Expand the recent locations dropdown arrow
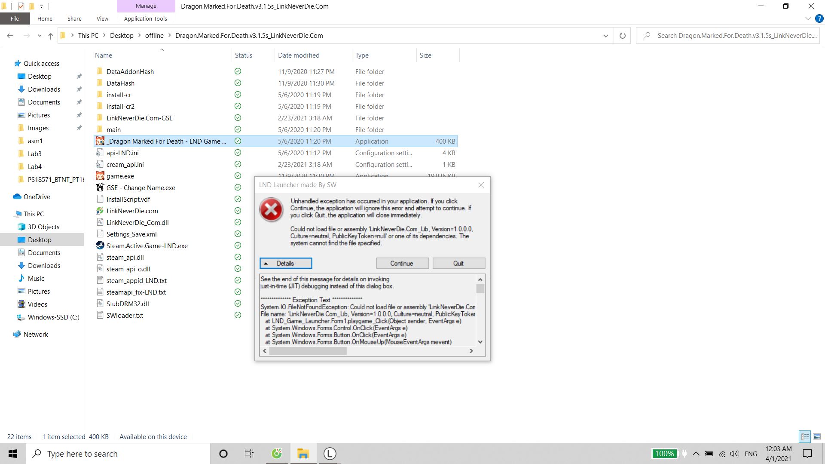The height and width of the screenshot is (464, 825). pos(40,36)
